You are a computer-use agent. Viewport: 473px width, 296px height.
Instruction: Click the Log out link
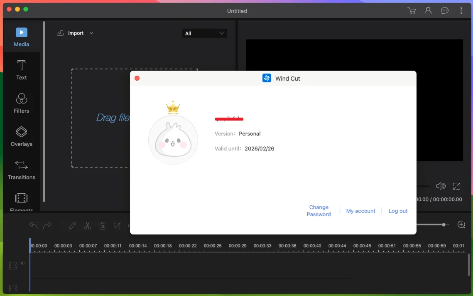398,211
